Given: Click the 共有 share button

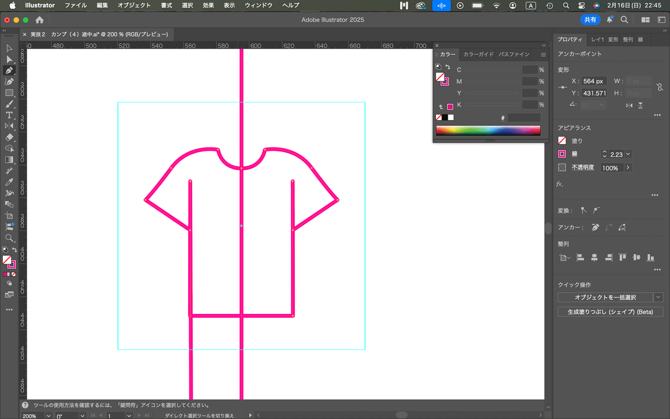Looking at the screenshot, I should coord(590,20).
